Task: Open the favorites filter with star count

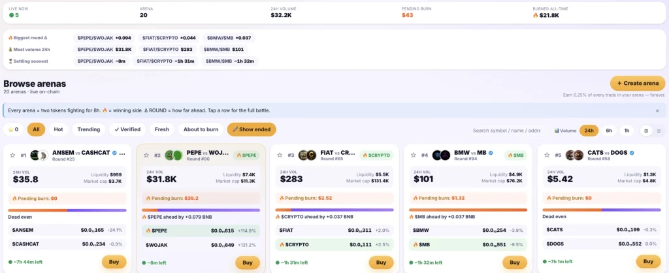Action: [x=13, y=130]
